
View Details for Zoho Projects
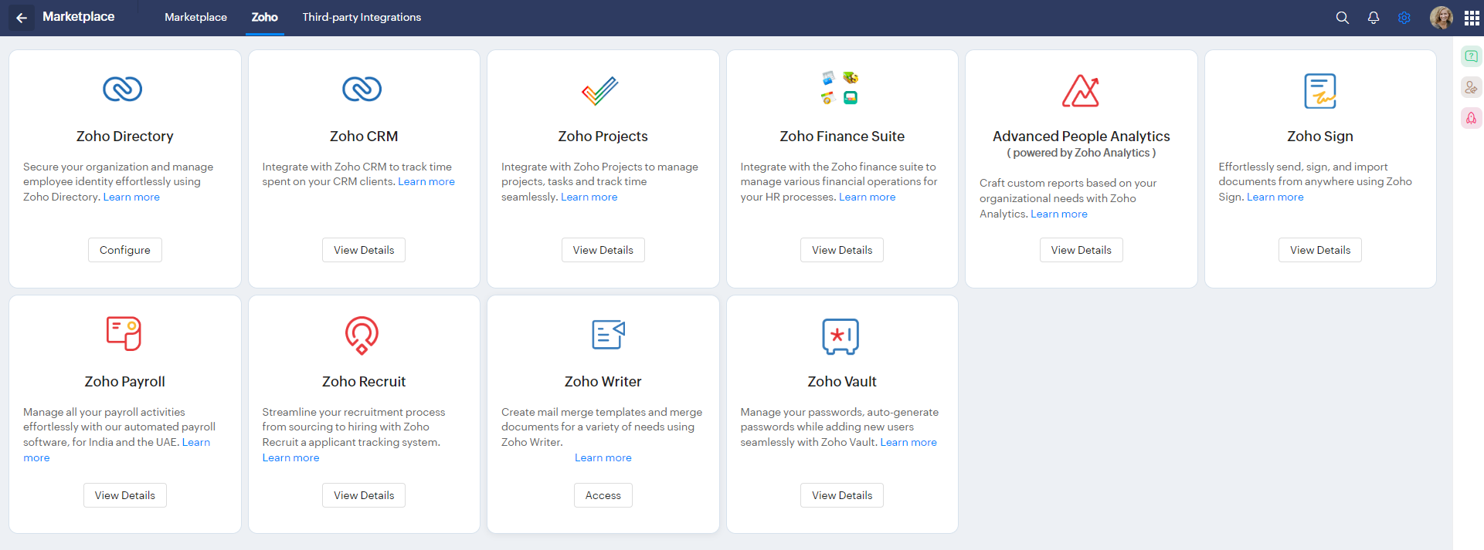pos(603,250)
